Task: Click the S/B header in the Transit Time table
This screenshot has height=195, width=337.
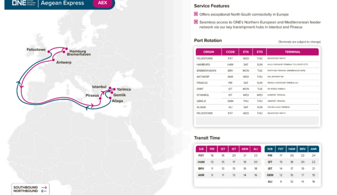Action: click(x=201, y=149)
